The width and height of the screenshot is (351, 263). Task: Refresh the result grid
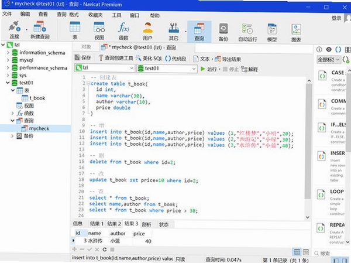coord(105,250)
